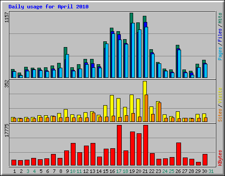
Task: Select the red KBytes bar for day 10
Action: pyautogui.click(x=73, y=154)
